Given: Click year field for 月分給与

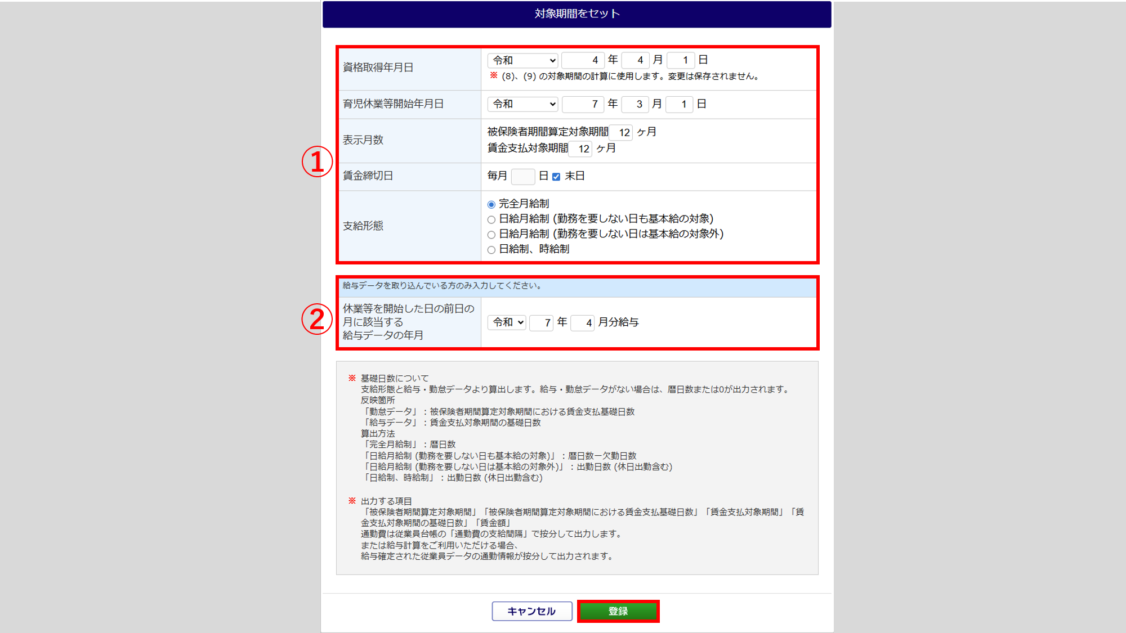Looking at the screenshot, I should pos(542,323).
